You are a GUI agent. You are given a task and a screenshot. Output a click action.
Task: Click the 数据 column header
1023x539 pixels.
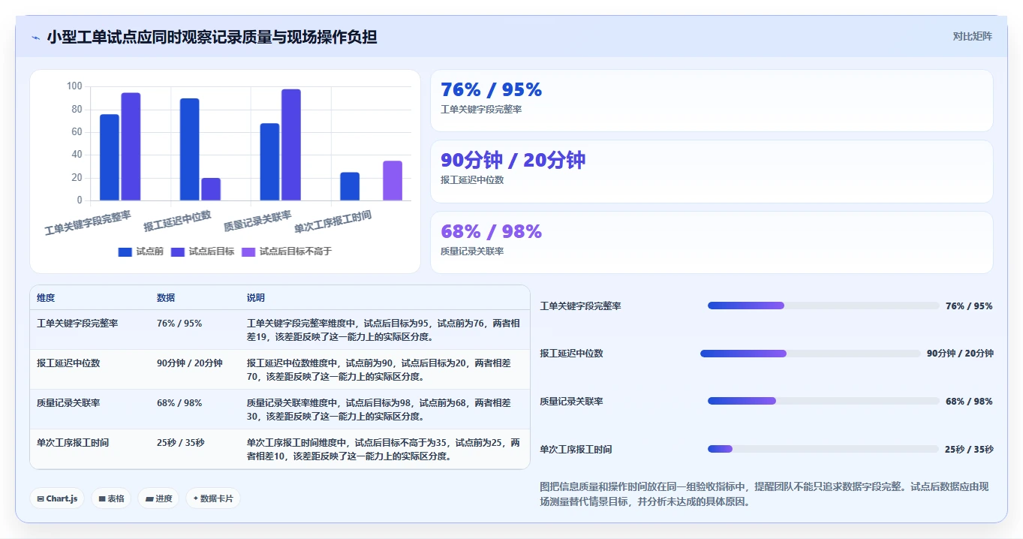click(166, 298)
